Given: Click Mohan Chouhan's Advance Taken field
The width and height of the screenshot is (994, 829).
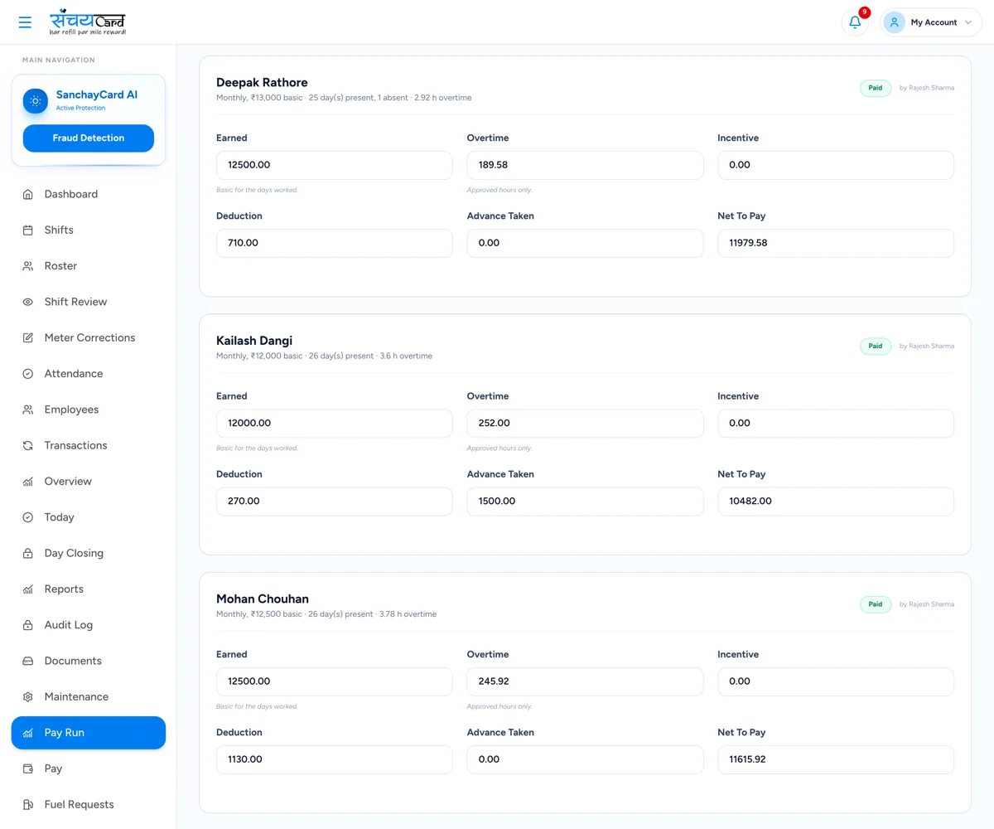Looking at the screenshot, I should pyautogui.click(x=585, y=759).
